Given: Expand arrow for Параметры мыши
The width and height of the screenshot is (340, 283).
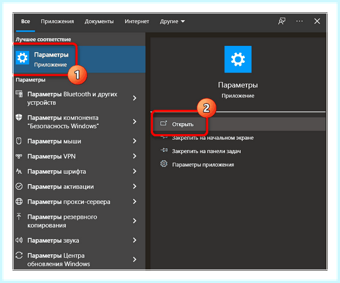Looking at the screenshot, I should [135, 141].
